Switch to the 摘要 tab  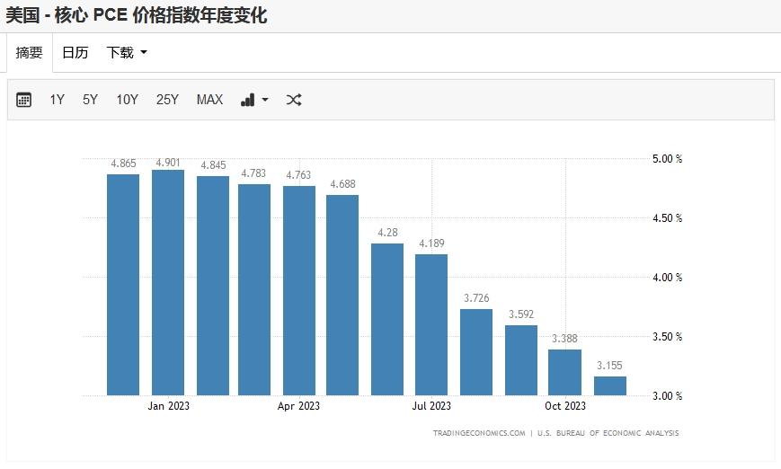point(30,52)
